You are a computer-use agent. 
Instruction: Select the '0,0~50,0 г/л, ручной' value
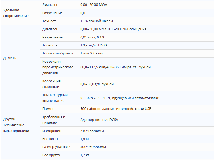[97, 84]
